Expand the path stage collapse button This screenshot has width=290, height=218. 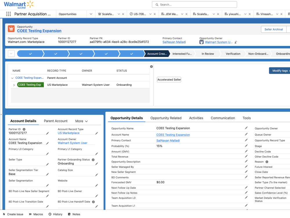tap(11, 54)
